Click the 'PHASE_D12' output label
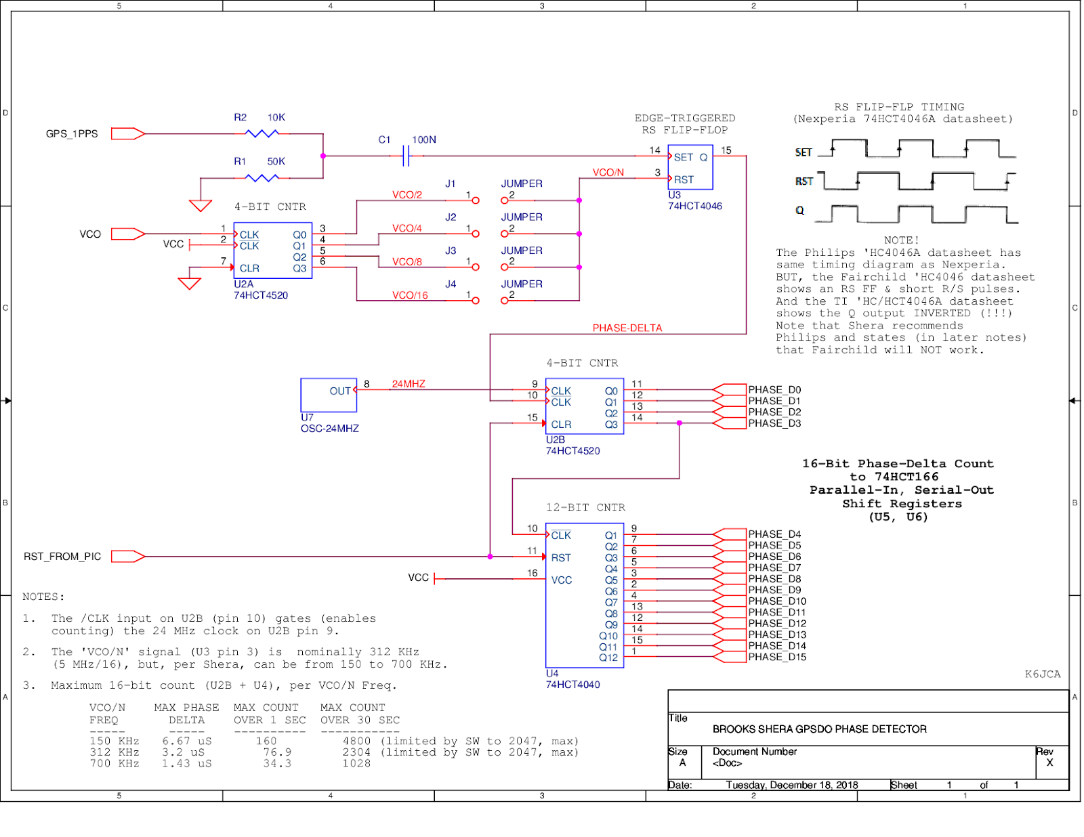 [777, 624]
